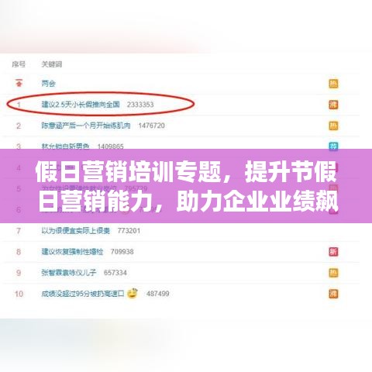Image resolution: width=372 pixels, height=372 pixels.
Task: Open the 两会 hot search topic
Action: pyautogui.click(x=49, y=84)
